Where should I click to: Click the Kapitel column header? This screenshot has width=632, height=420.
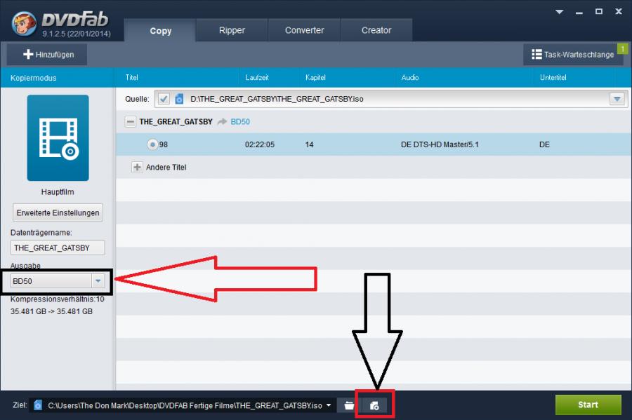315,77
